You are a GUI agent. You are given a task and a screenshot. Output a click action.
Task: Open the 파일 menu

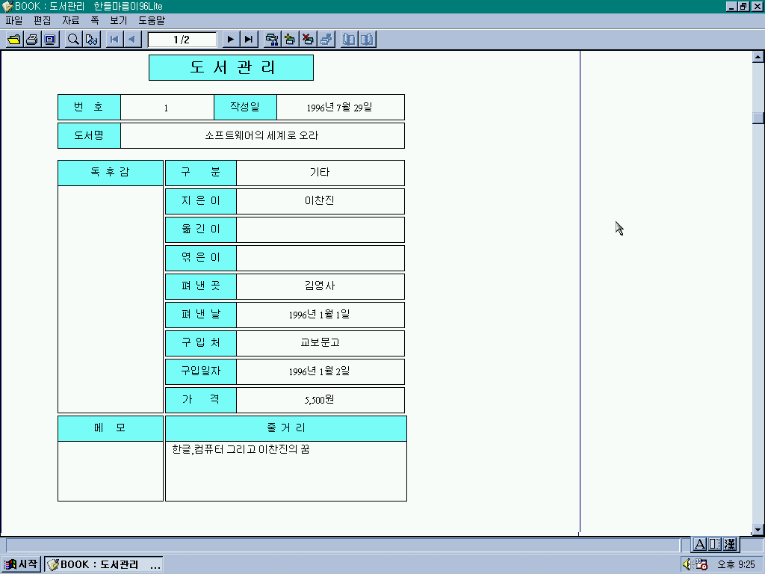click(x=14, y=20)
